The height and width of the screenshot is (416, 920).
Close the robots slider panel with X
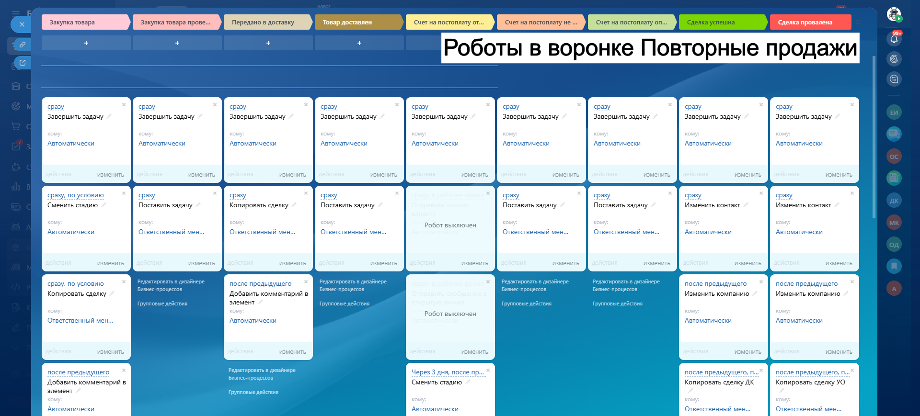pyautogui.click(x=22, y=24)
